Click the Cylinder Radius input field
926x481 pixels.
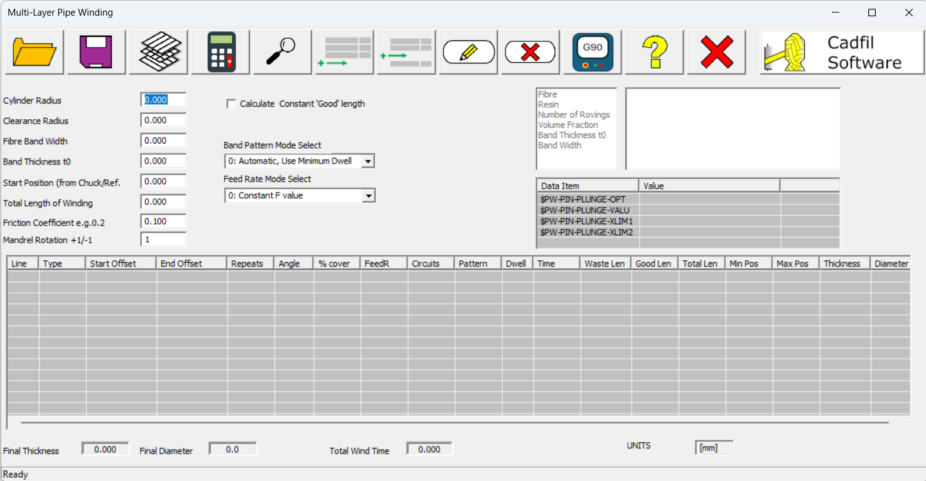point(164,100)
